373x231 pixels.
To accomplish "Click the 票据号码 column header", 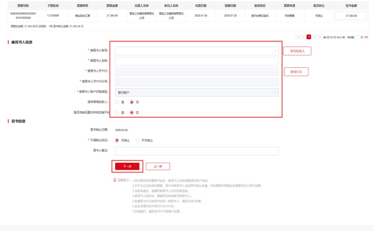I will [x=23, y=6].
